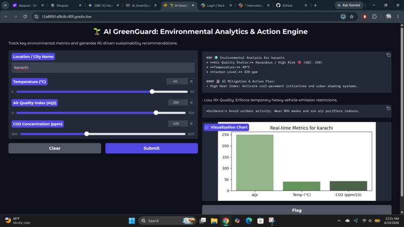Click the Ask Gemini button
The image size is (404, 227).
[349, 5]
